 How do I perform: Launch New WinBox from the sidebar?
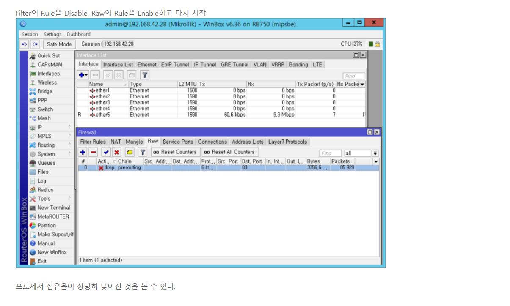coord(52,252)
